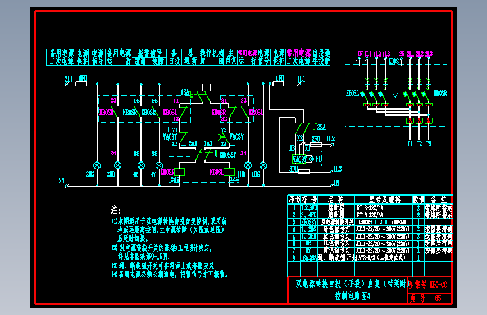Click the 2L1 terminal label
The image size is (487, 315).
coord(69,78)
